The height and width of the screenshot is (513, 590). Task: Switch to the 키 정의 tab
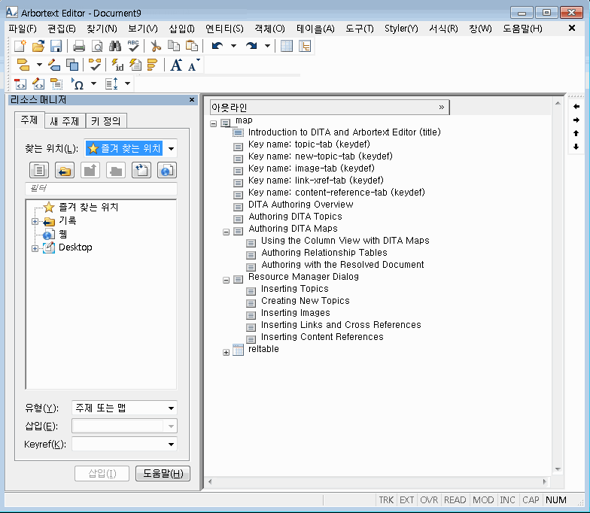coord(106,121)
